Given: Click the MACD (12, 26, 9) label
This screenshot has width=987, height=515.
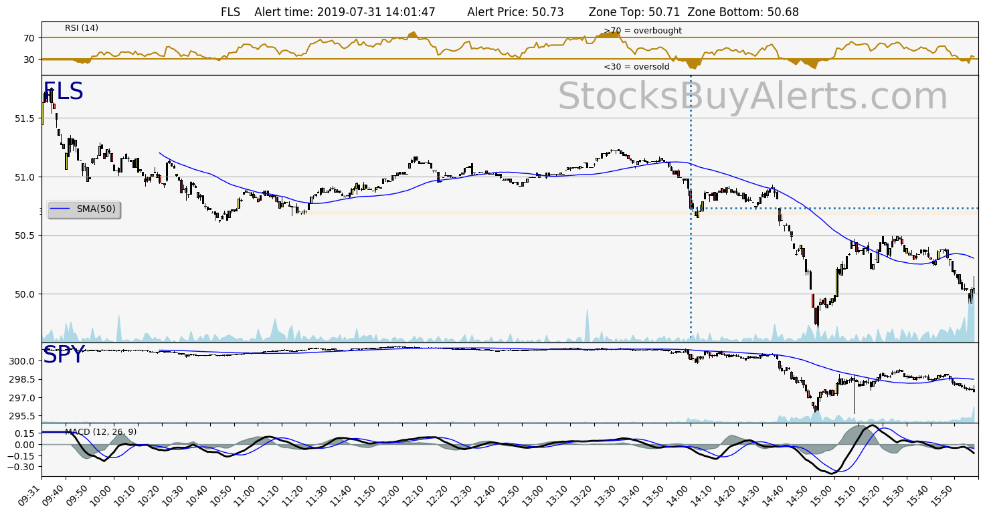Looking at the screenshot, I should [x=100, y=432].
